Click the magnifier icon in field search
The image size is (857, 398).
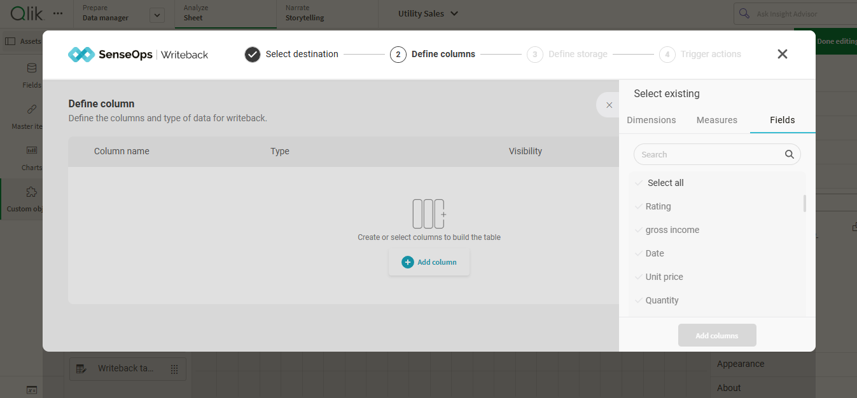[790, 154]
